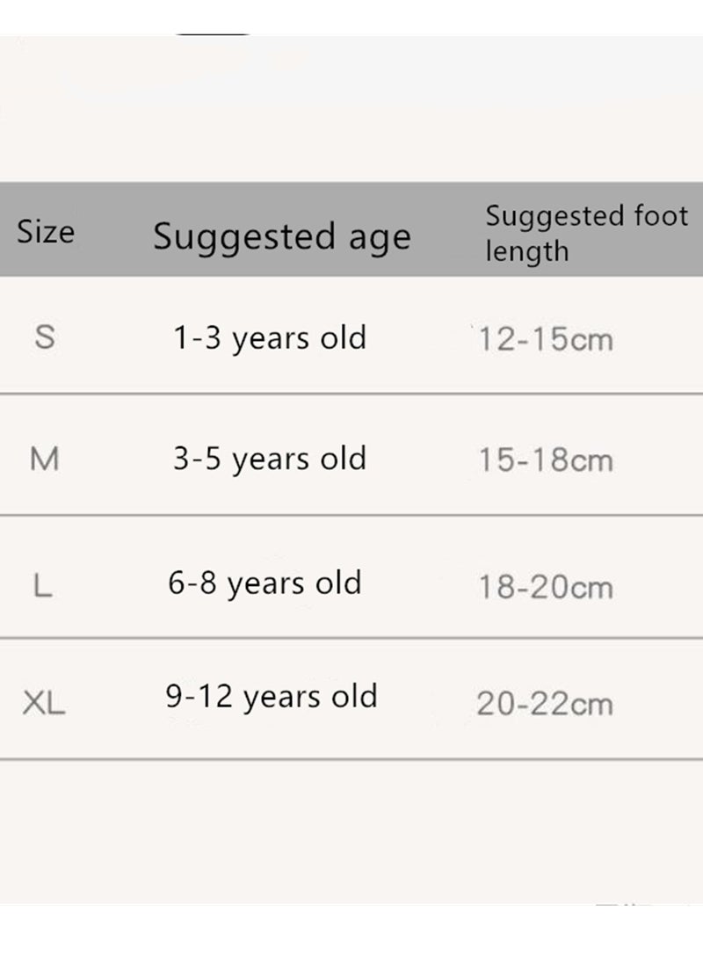Select the M size cell

click(x=44, y=459)
